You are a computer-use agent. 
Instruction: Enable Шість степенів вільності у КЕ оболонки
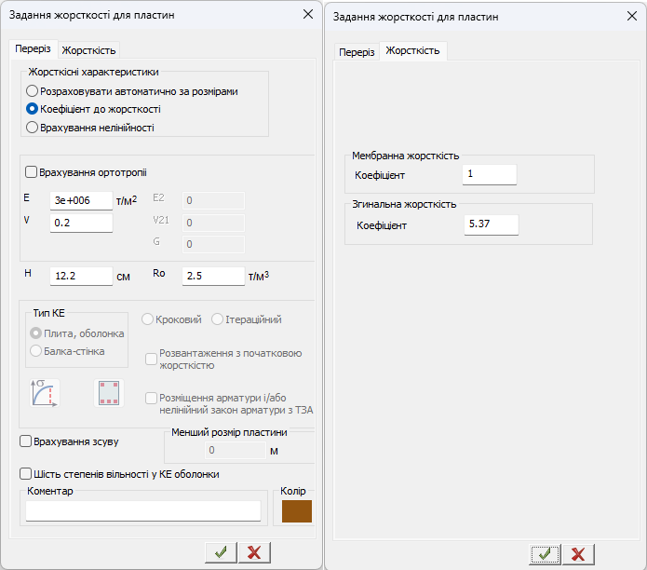tap(26, 474)
